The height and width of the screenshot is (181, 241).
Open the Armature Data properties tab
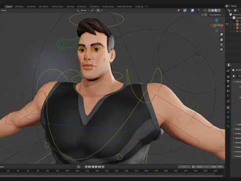[228, 122]
